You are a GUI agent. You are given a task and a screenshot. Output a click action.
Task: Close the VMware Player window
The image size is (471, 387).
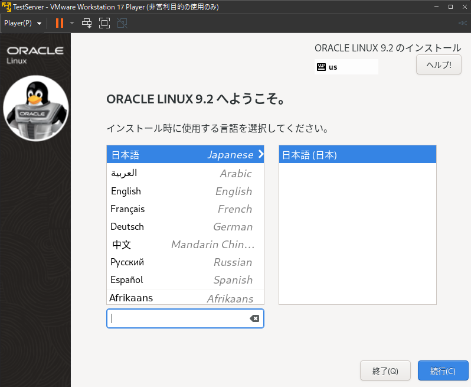(x=465, y=6)
